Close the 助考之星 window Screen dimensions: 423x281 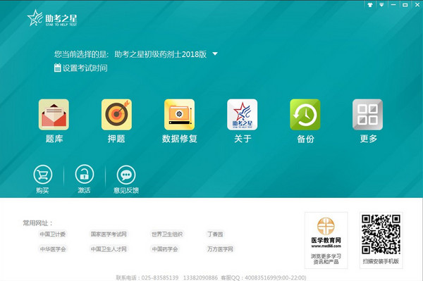[417, 5]
